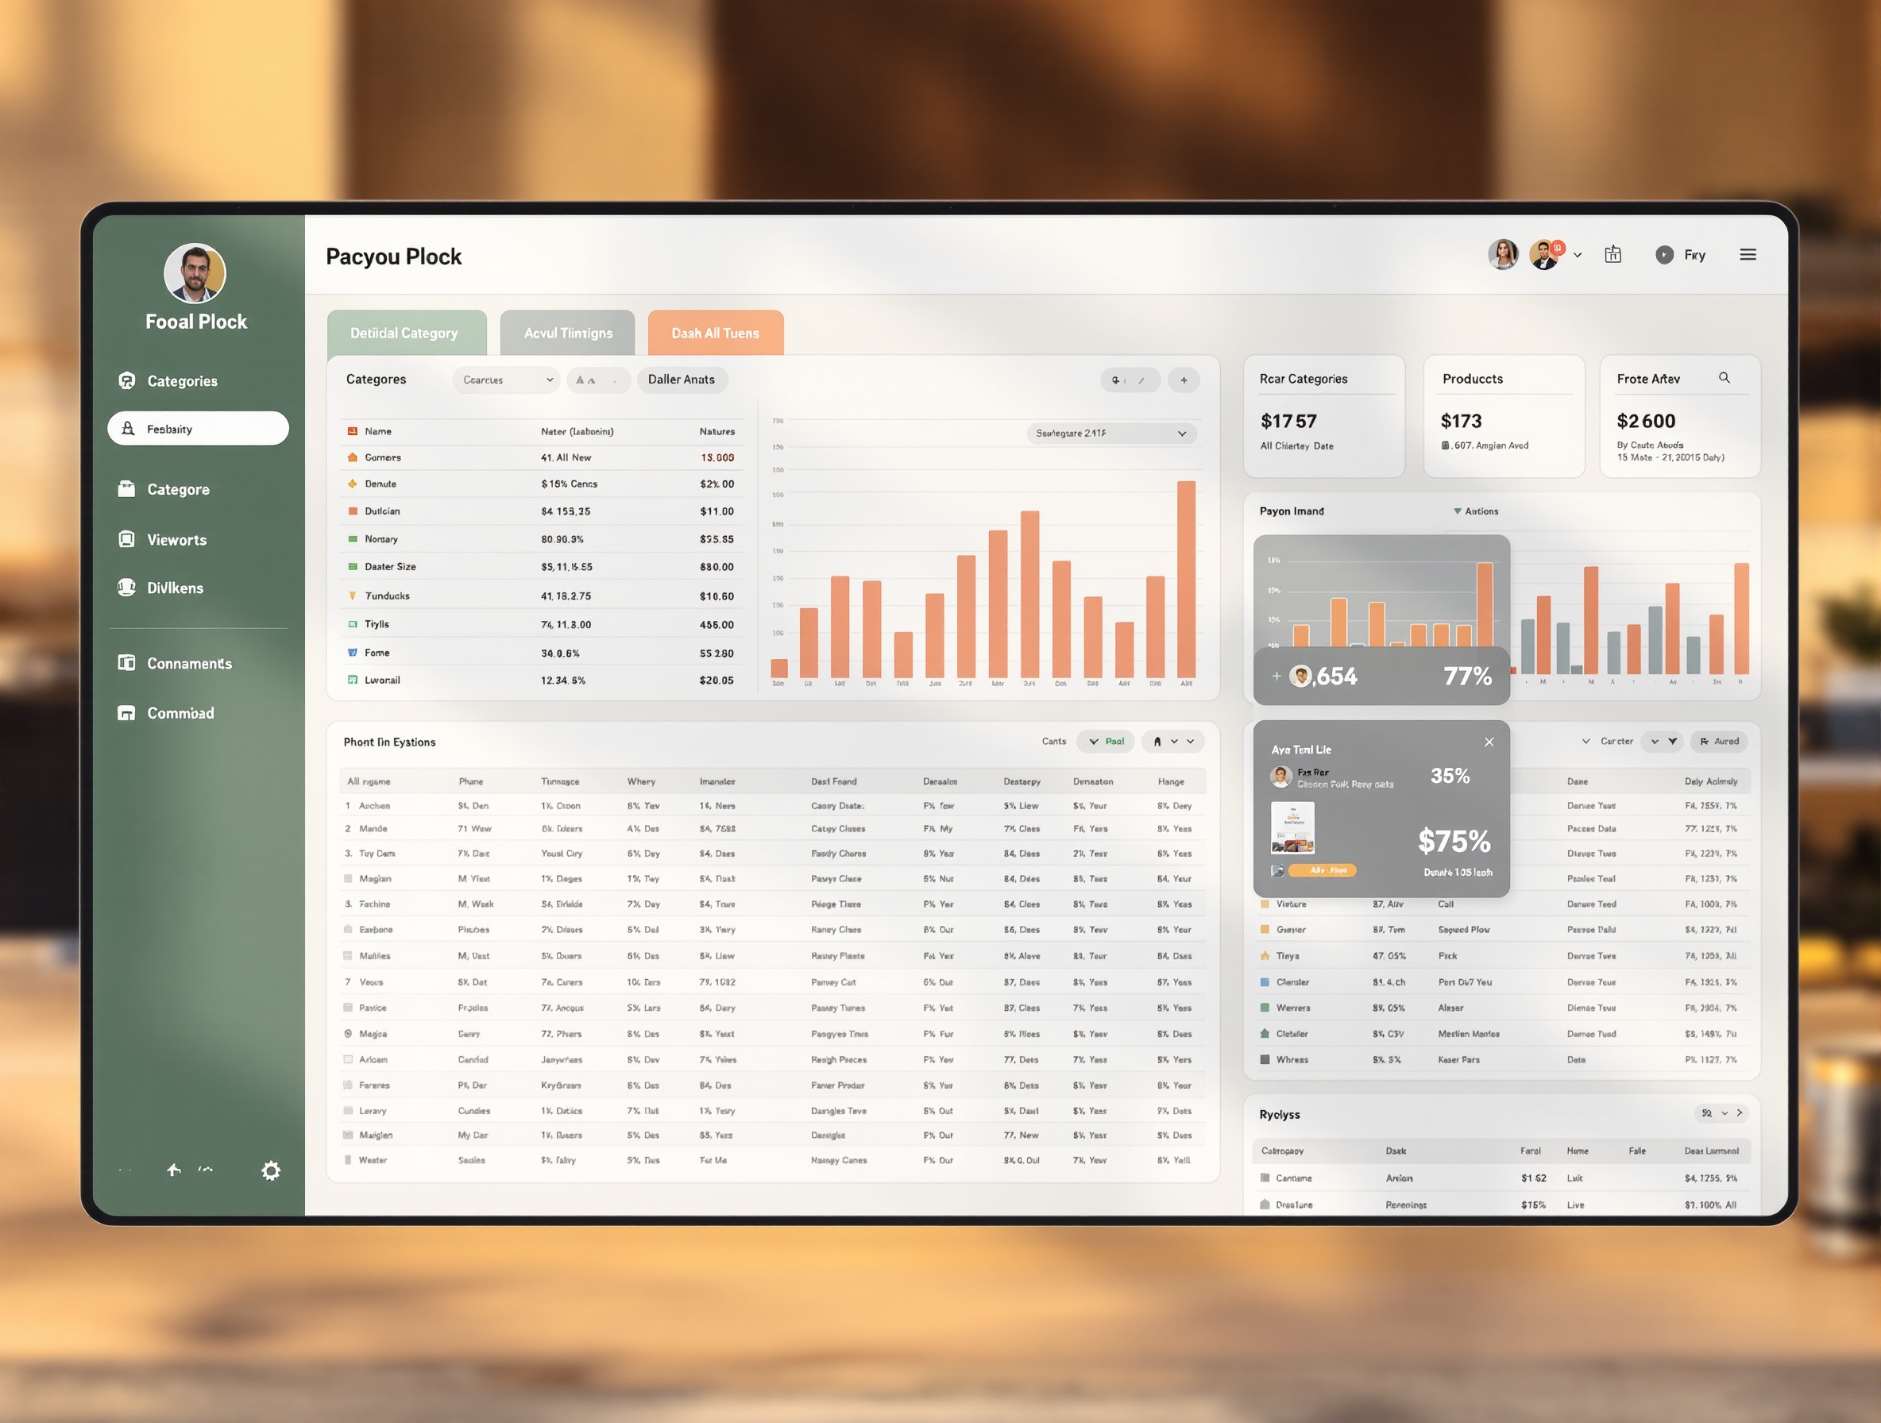Viewport: 1881px width, 1423px height.
Task: Click the Cletaler row green icon
Action: (1265, 1034)
